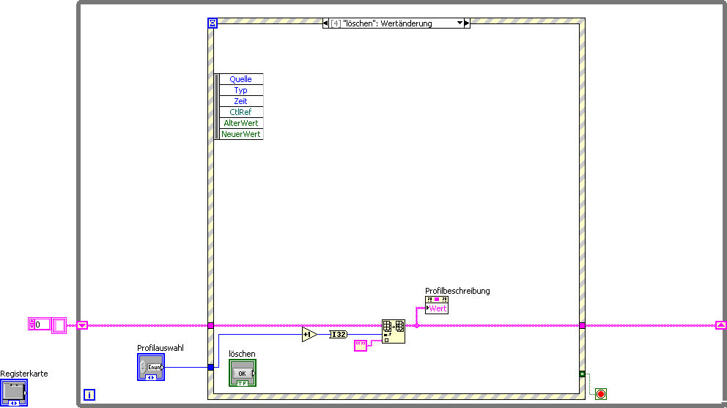Click the left shift register on loop
The height and width of the screenshot is (408, 727).
[82, 325]
